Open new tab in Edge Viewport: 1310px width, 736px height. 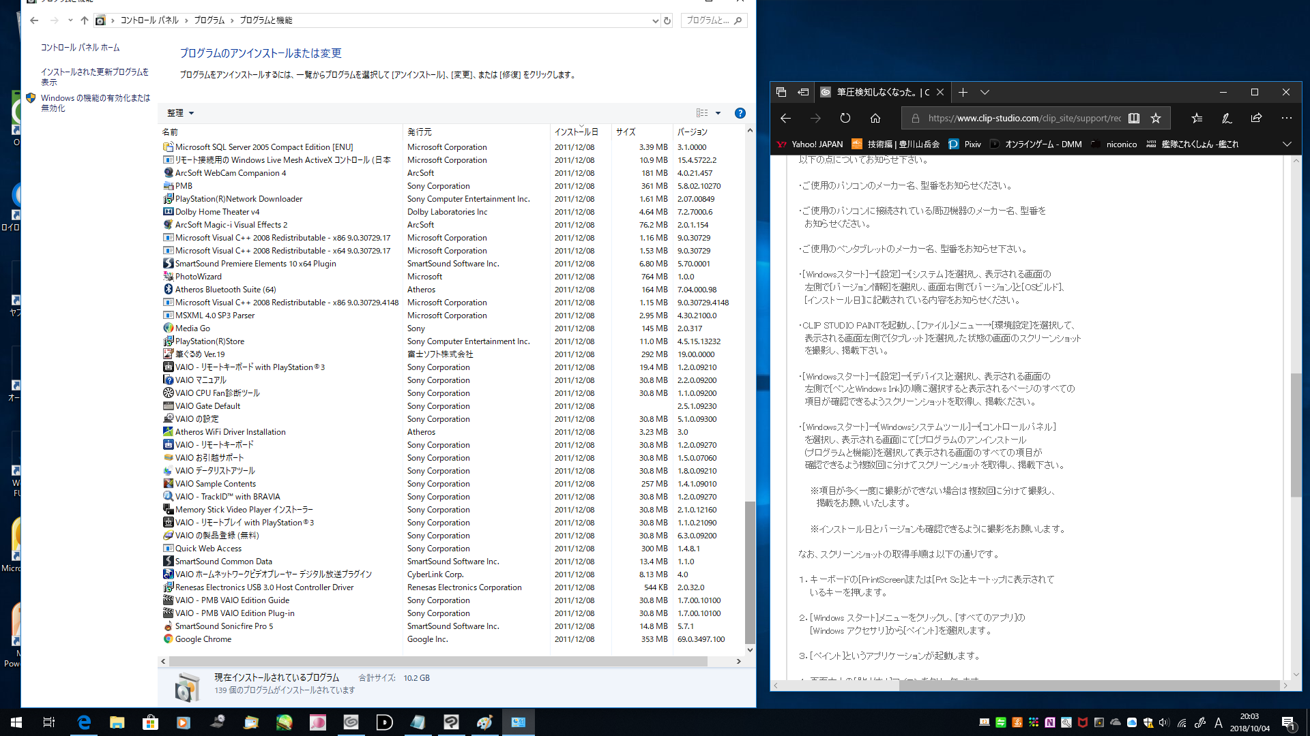963,93
